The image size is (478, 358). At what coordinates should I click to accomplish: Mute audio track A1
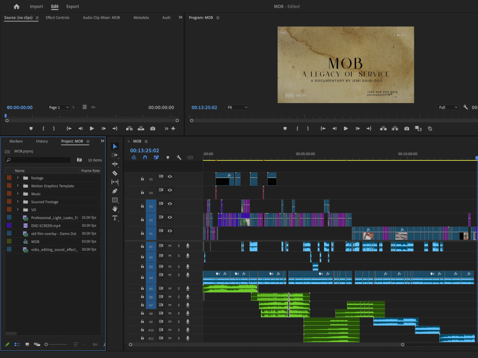170,246
